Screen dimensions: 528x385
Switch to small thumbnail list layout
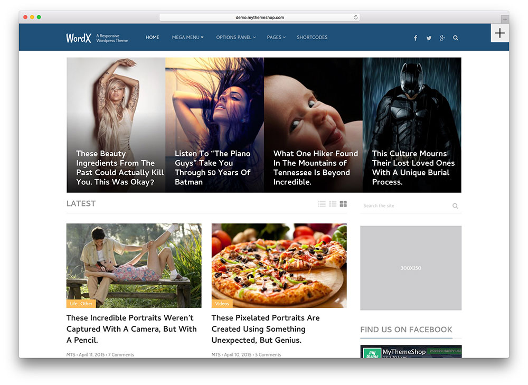pyautogui.click(x=333, y=204)
